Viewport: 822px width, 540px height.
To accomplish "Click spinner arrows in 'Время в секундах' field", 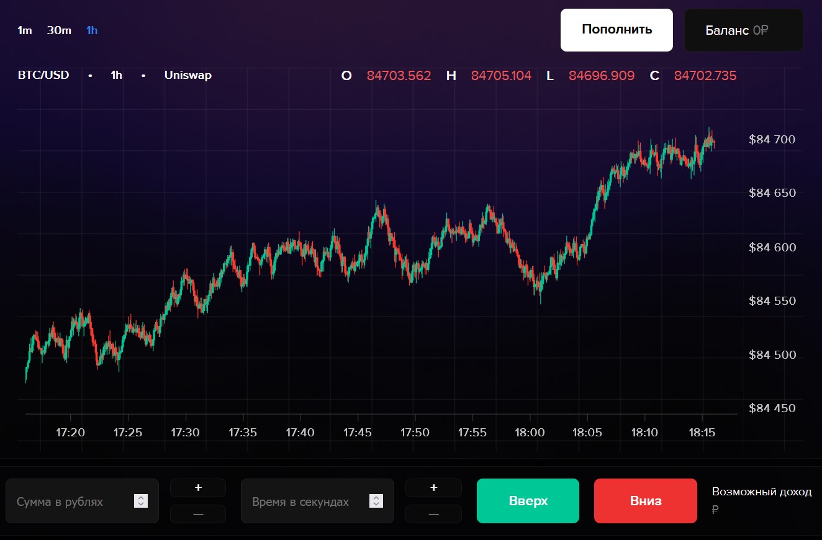I will tap(376, 501).
